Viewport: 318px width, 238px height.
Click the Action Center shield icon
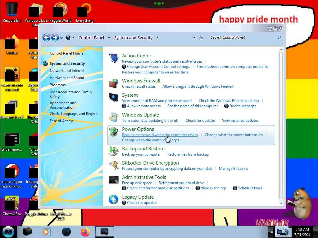(113, 58)
